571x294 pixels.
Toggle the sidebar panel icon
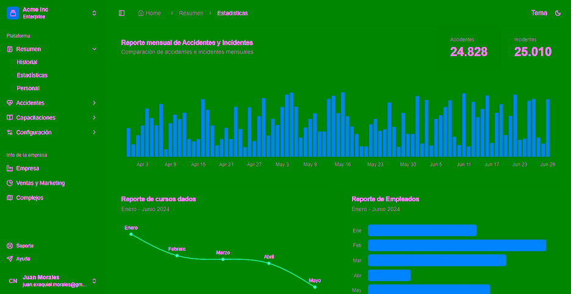coord(122,13)
